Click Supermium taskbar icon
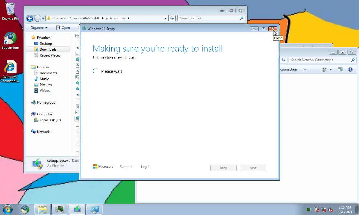The image size is (359, 215). click(x=25, y=209)
